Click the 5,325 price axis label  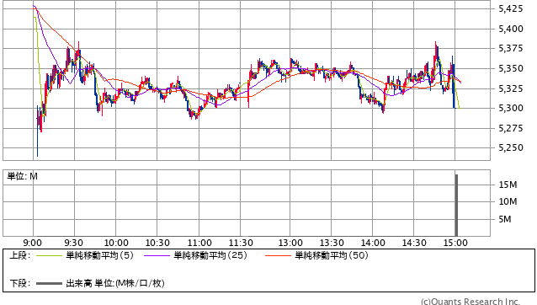pos(511,88)
